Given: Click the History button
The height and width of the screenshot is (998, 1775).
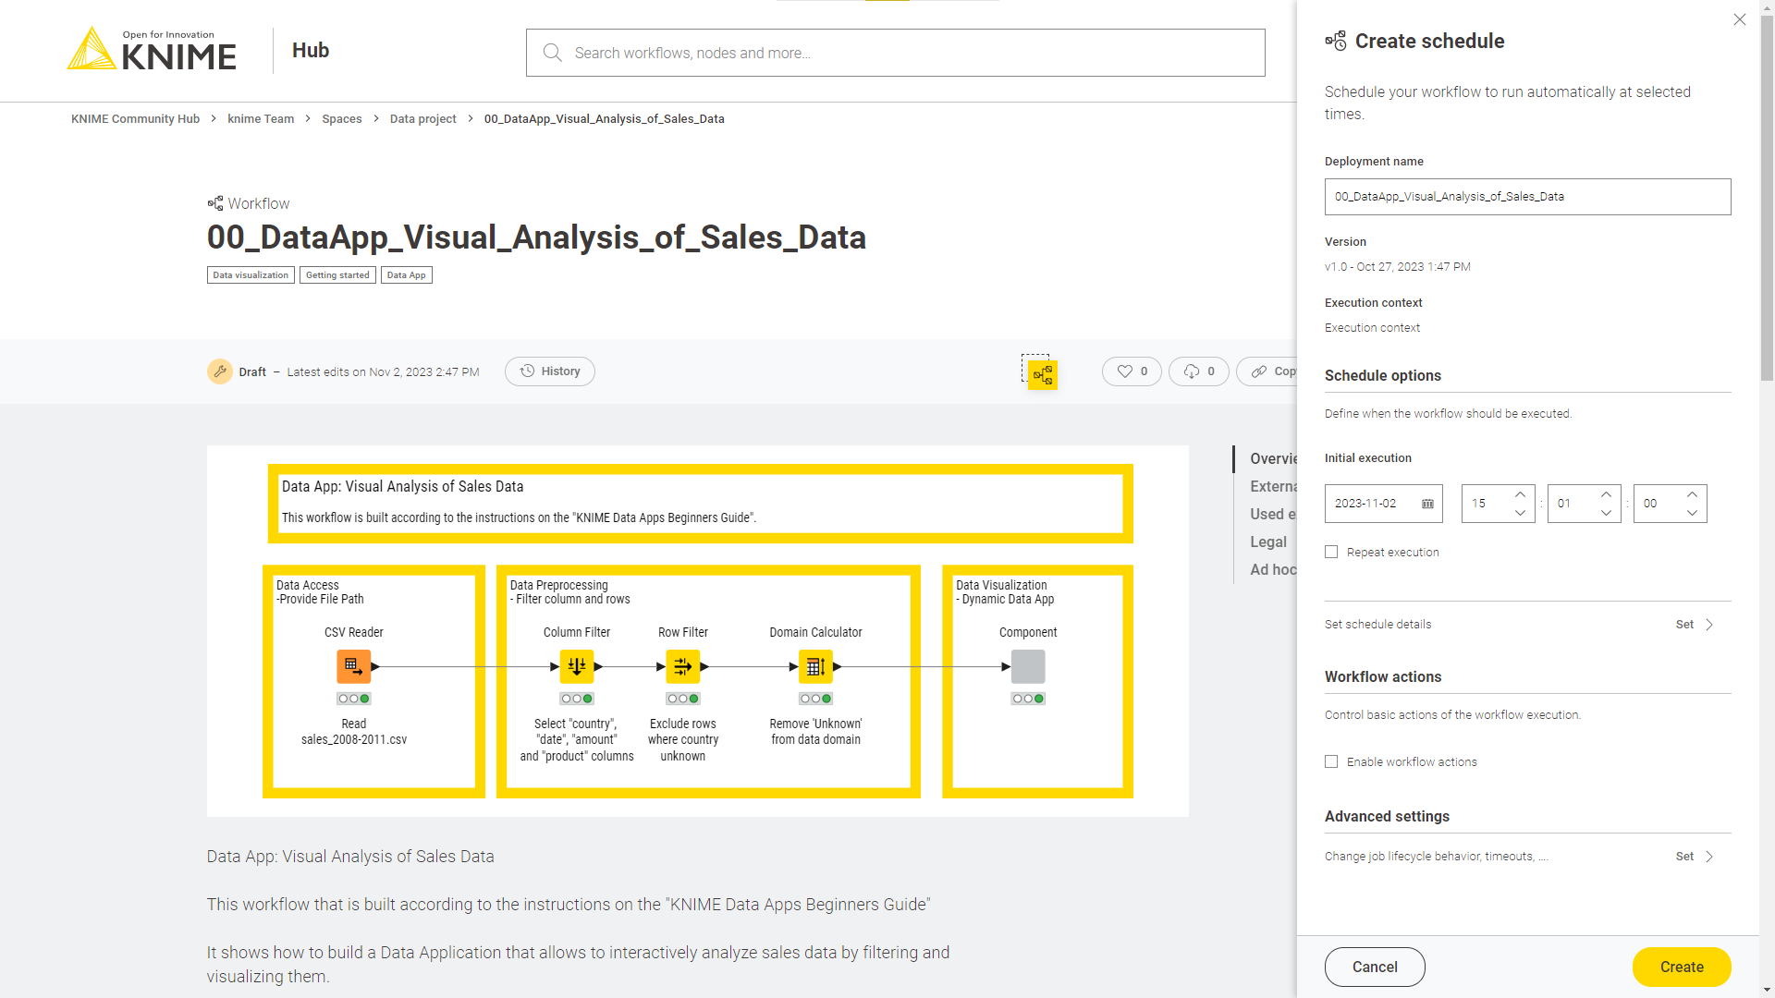Looking at the screenshot, I should 550,371.
